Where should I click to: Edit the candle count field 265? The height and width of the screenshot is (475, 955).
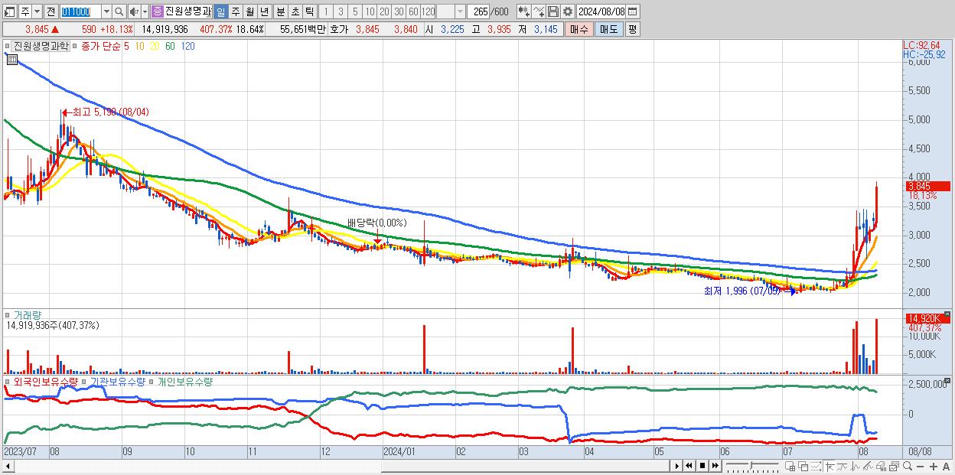(478, 11)
